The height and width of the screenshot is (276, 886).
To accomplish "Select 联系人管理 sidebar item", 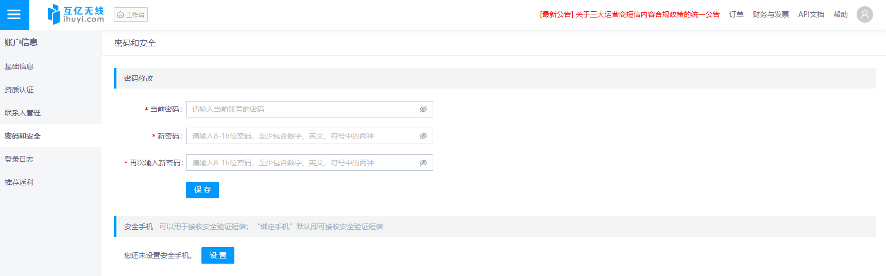I will coord(23,113).
